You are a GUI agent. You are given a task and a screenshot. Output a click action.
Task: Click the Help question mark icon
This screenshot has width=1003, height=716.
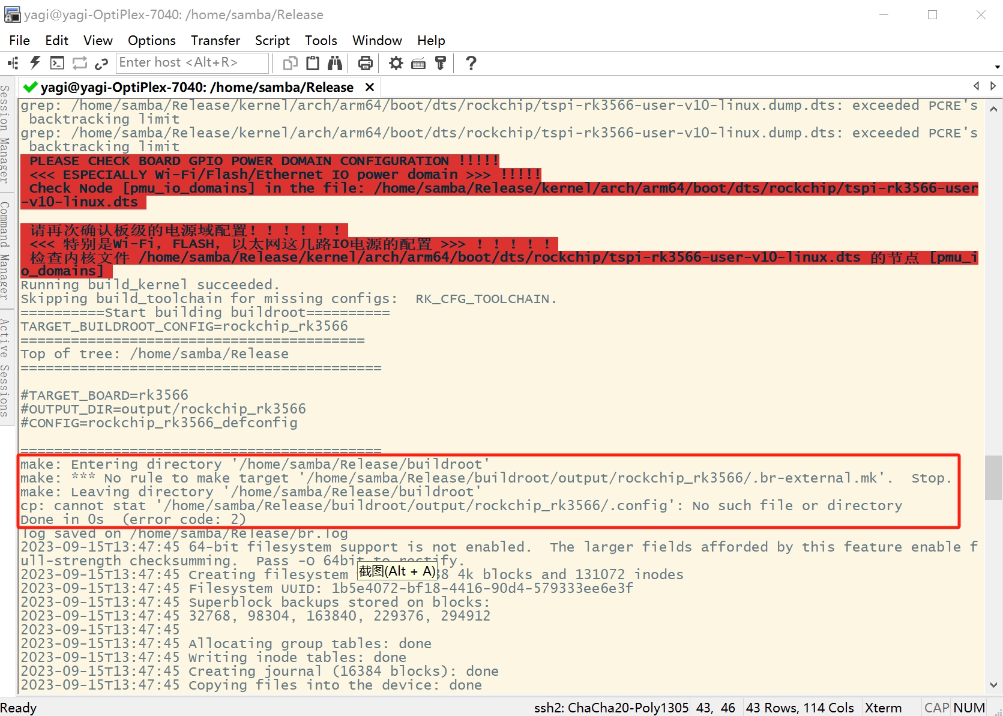pyautogui.click(x=471, y=63)
